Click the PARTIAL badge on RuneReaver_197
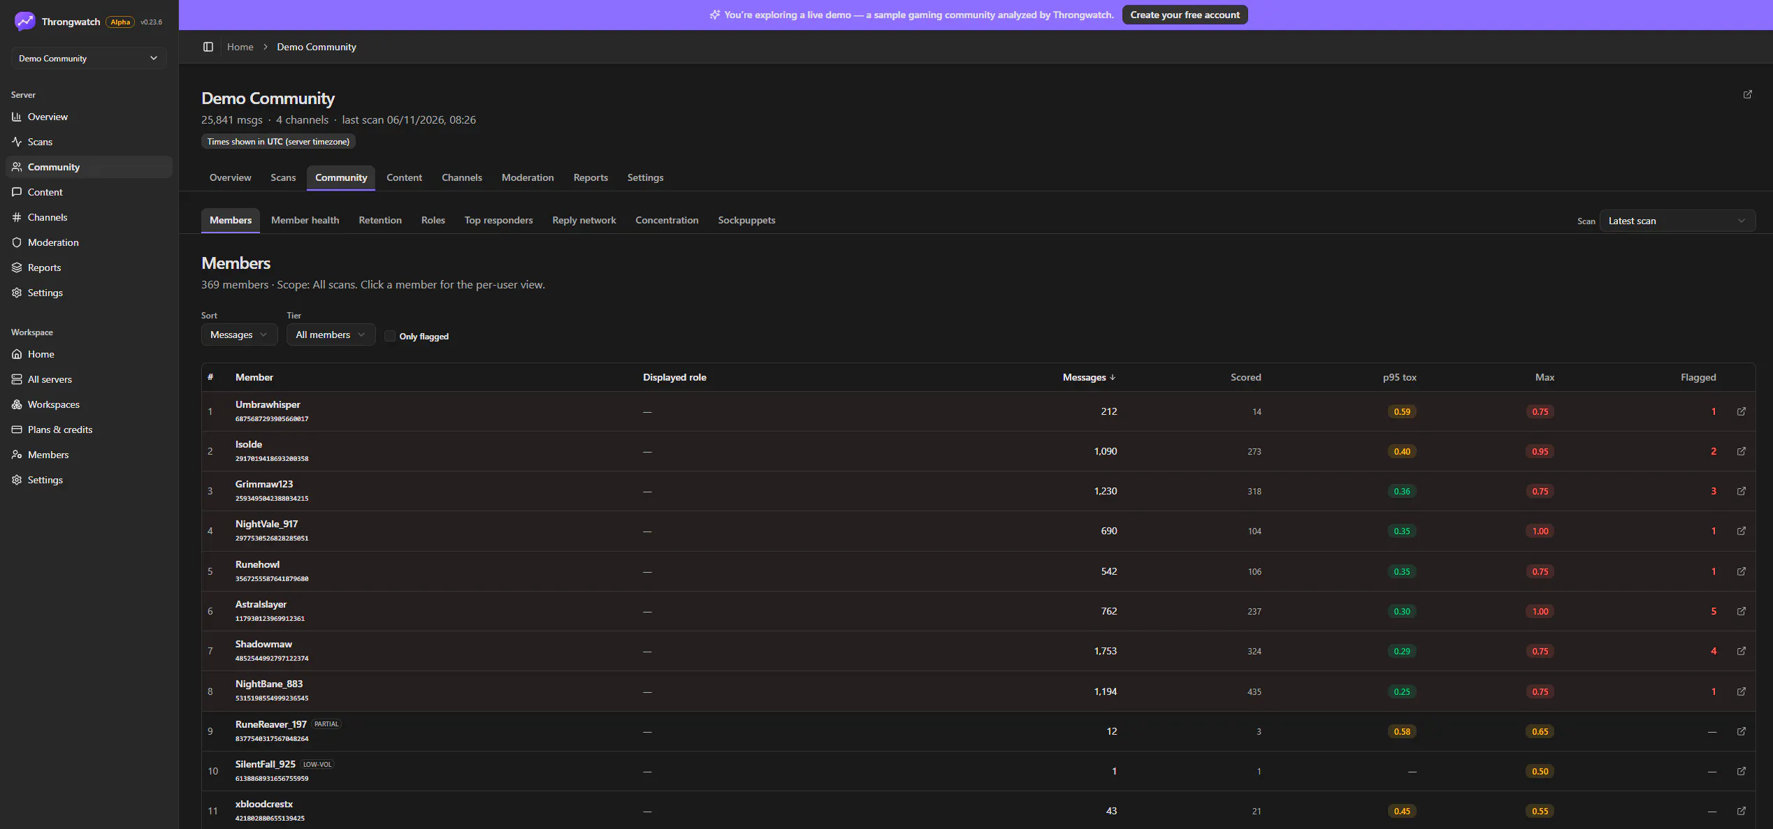 pos(326,724)
